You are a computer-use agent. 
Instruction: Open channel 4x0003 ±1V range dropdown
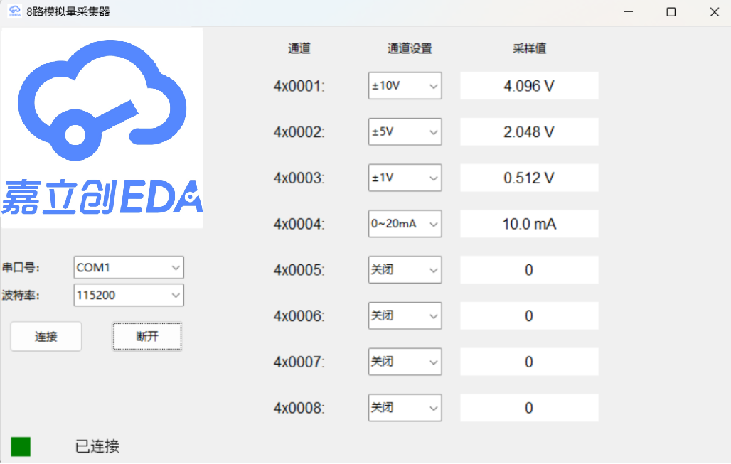coord(405,178)
